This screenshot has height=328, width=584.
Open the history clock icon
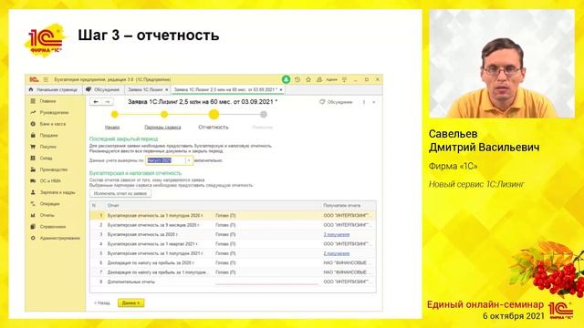[297, 79]
